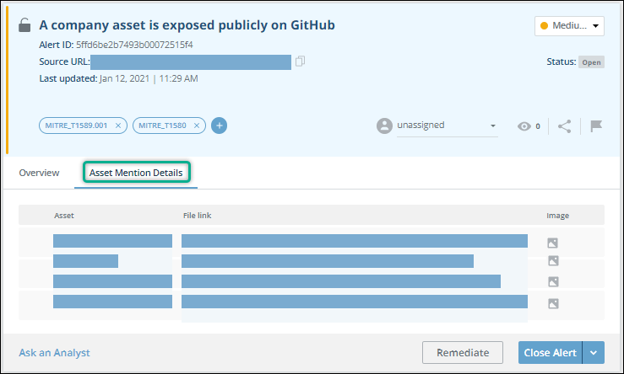Remove the MITRE_T1589.001 tag
This screenshot has width=624, height=374.
click(118, 126)
